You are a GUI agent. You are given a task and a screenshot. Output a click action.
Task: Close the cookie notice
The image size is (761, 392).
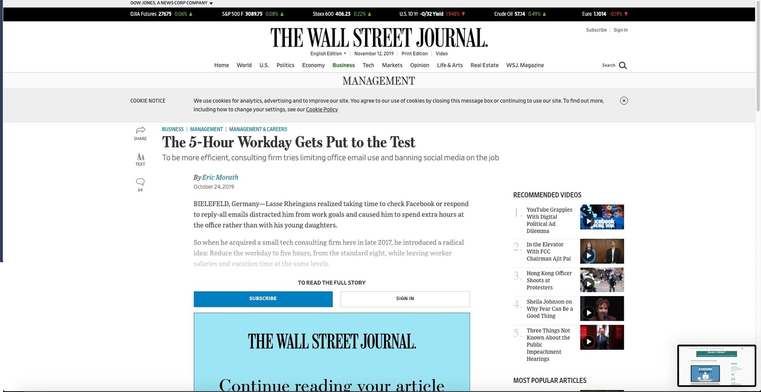(624, 101)
